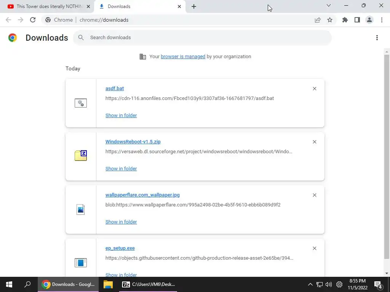Show wallpaperflare.com_wallpaper.jpg in folder
The image size is (390, 292).
point(121,222)
